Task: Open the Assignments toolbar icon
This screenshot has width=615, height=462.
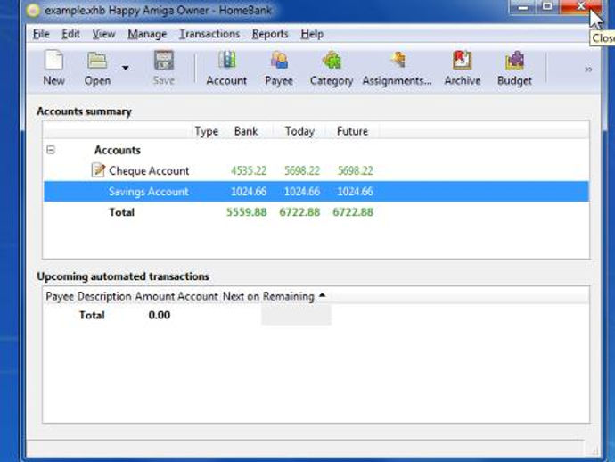Action: [397, 68]
